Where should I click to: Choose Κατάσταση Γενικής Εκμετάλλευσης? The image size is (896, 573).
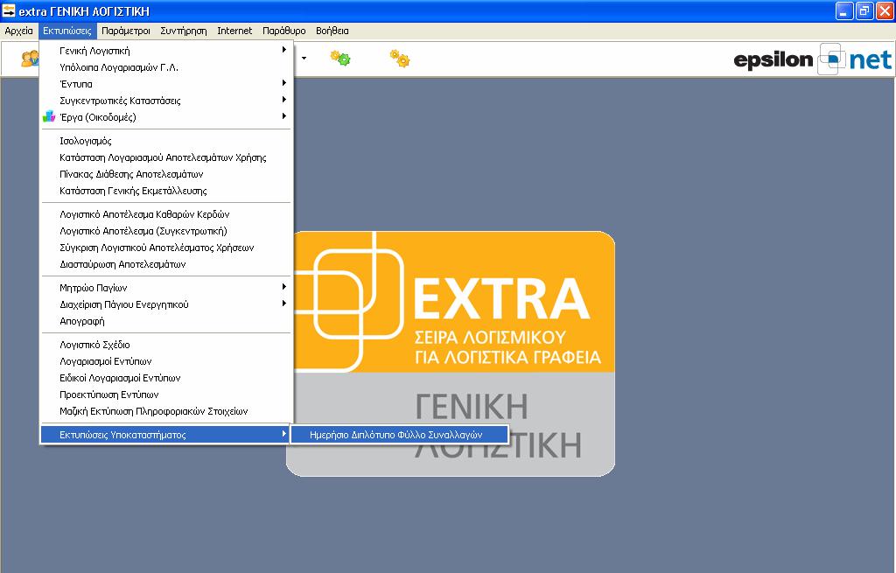click(x=165, y=191)
